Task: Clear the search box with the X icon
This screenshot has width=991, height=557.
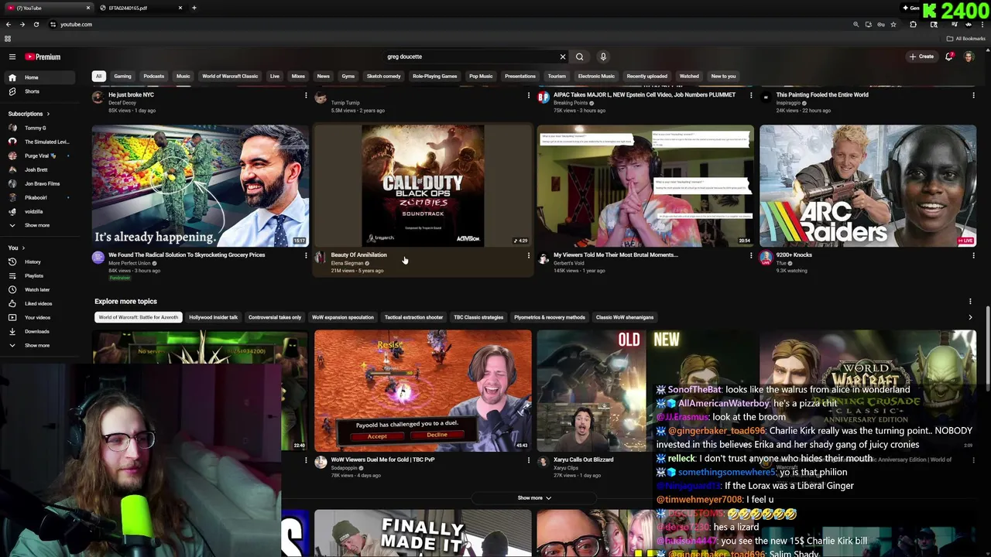Action: pyautogui.click(x=563, y=56)
